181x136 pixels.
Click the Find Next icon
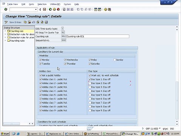tap(72, 9)
